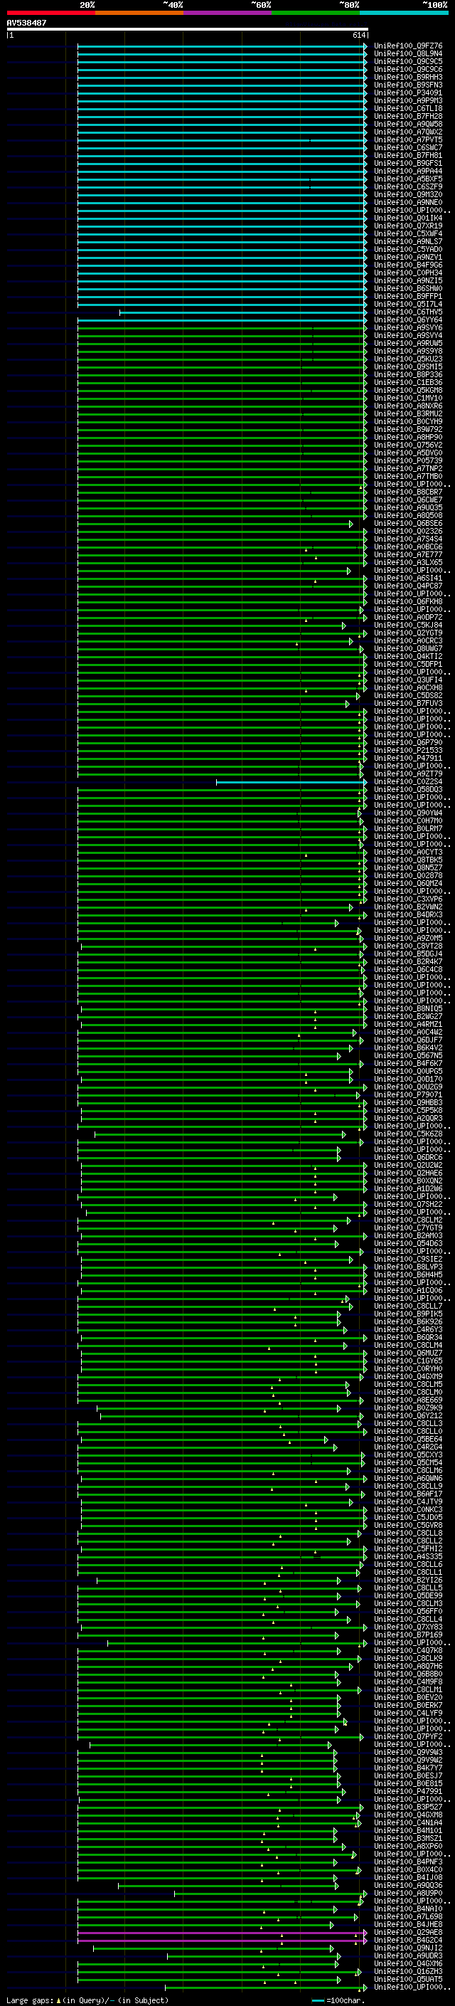Screen dimensions: 455x2006
Task: Select hit label UniRef100_B6SHW0
Action: pos(408,288)
